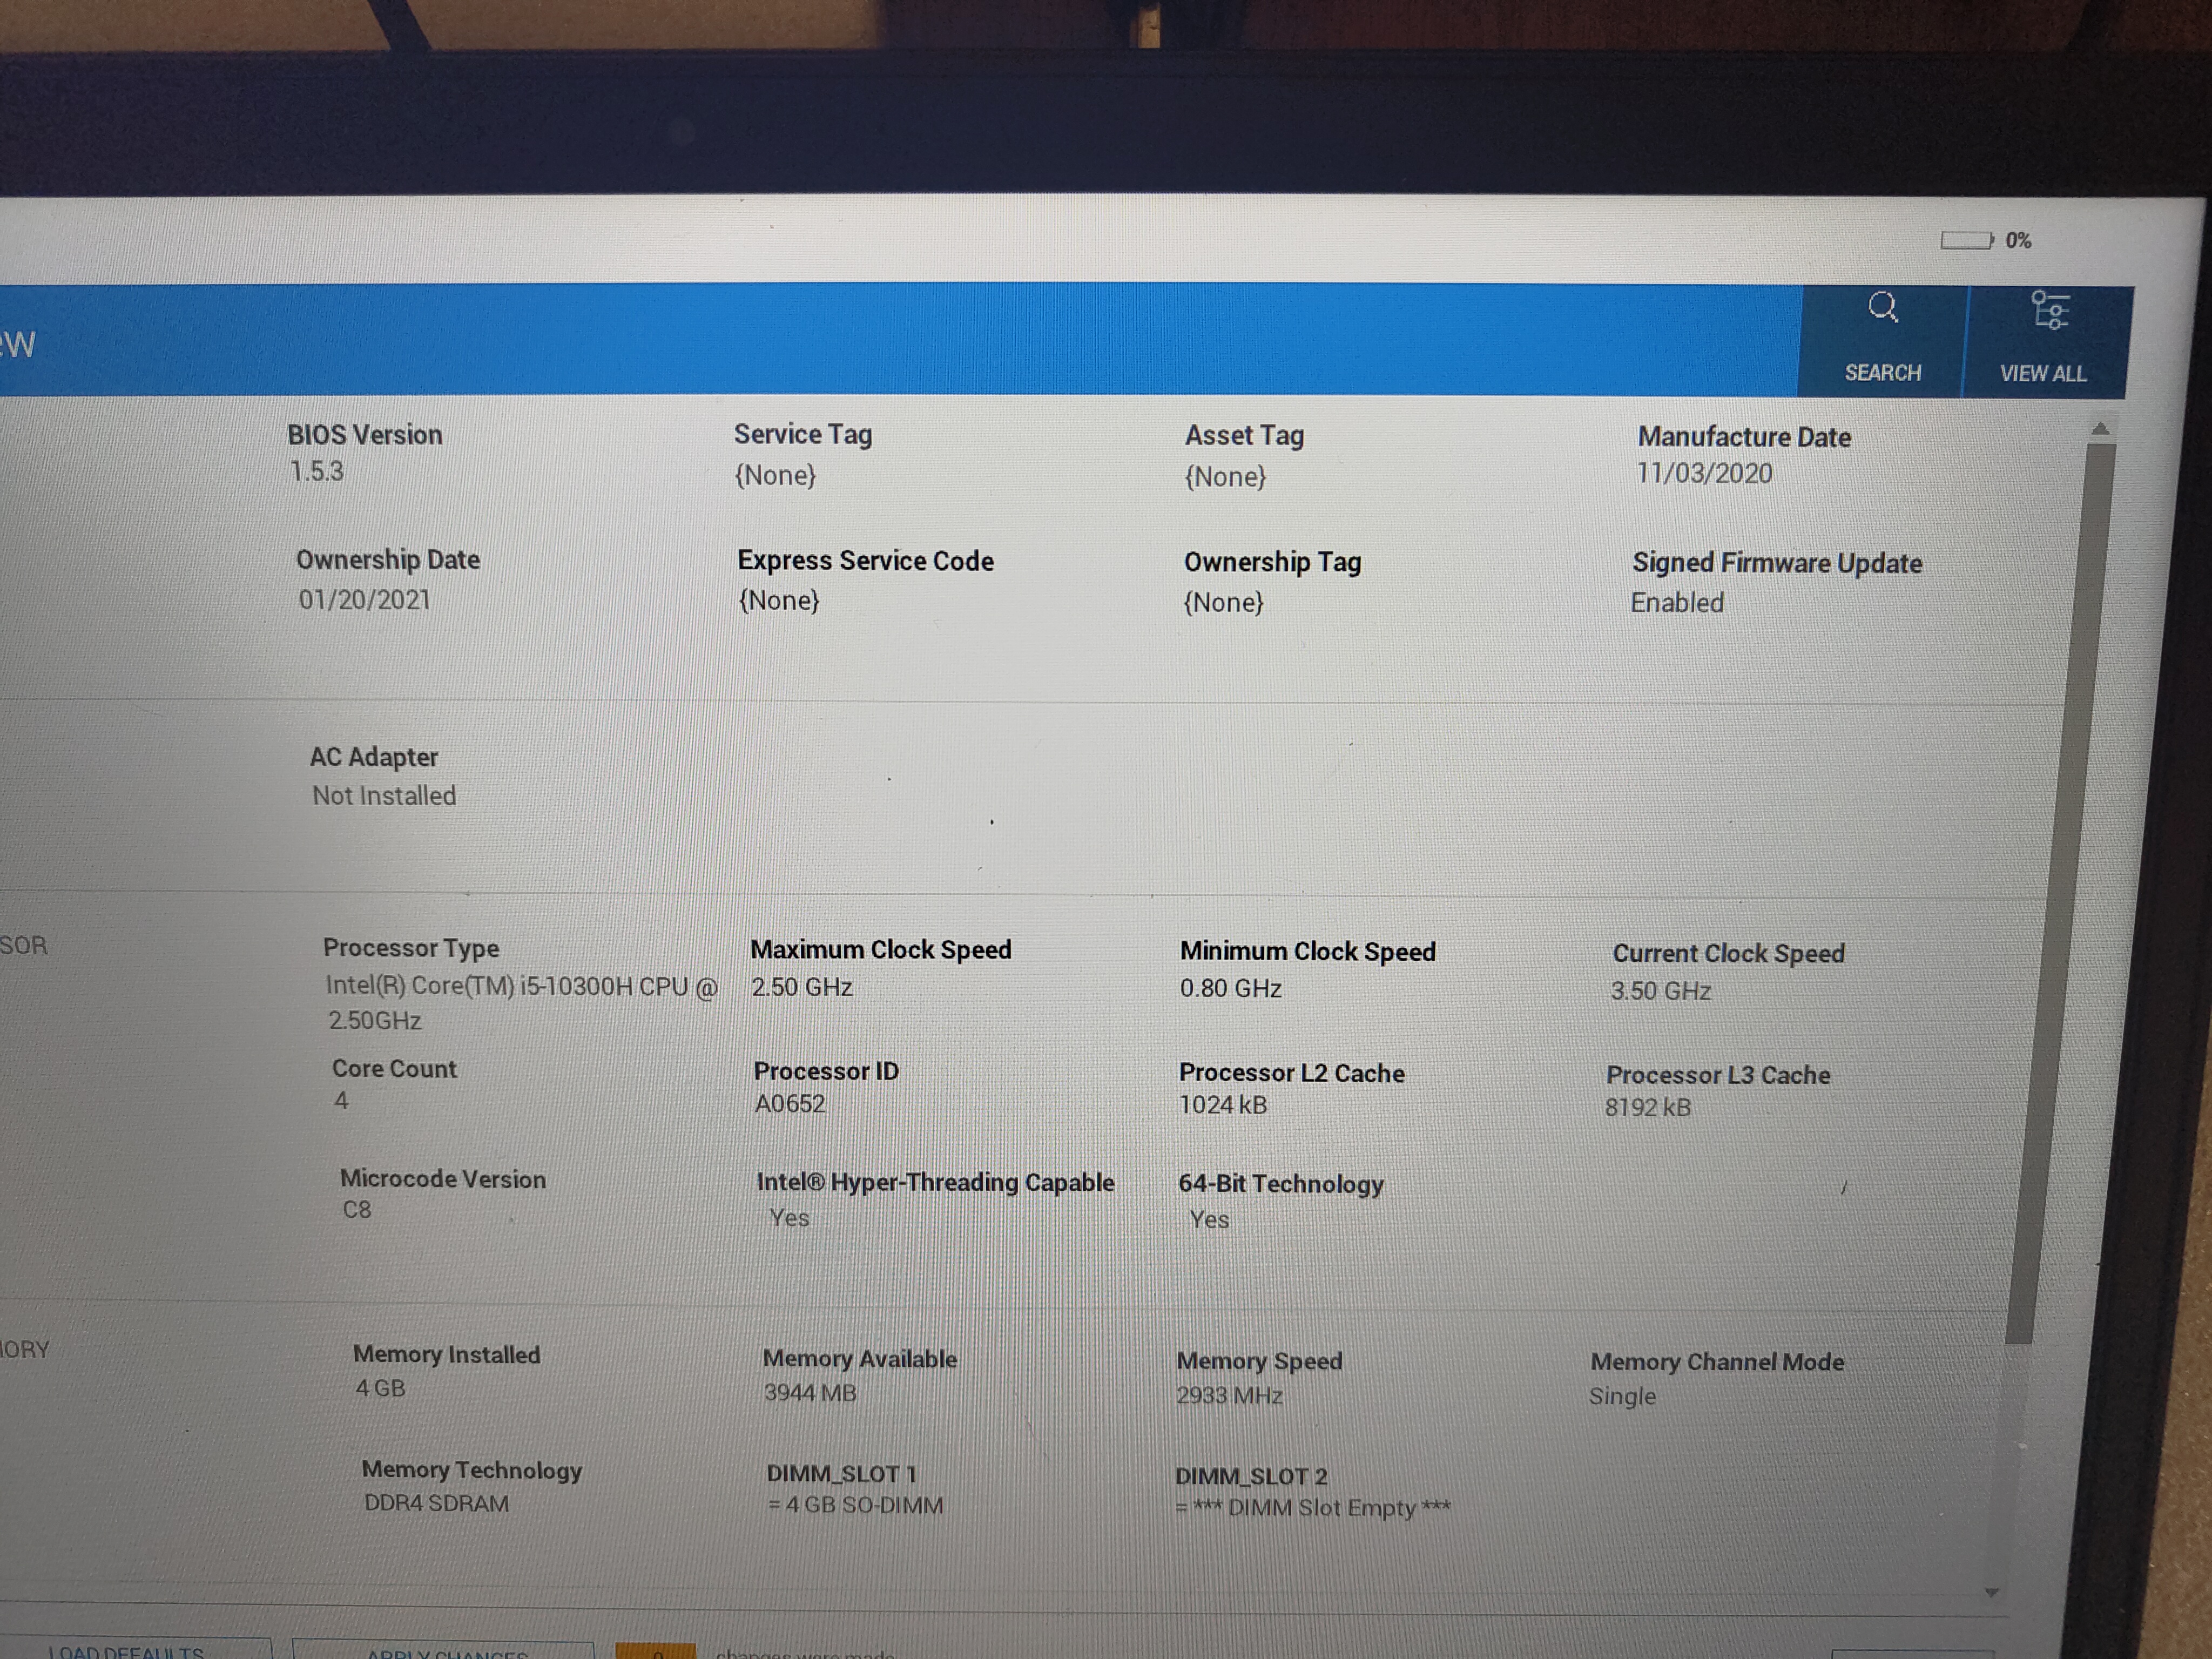
Task: Select Minimum Clock Speed 0.80 GHz
Action: click(1231, 988)
